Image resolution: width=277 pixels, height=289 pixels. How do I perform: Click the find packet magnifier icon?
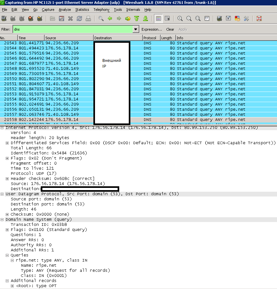(101, 19)
